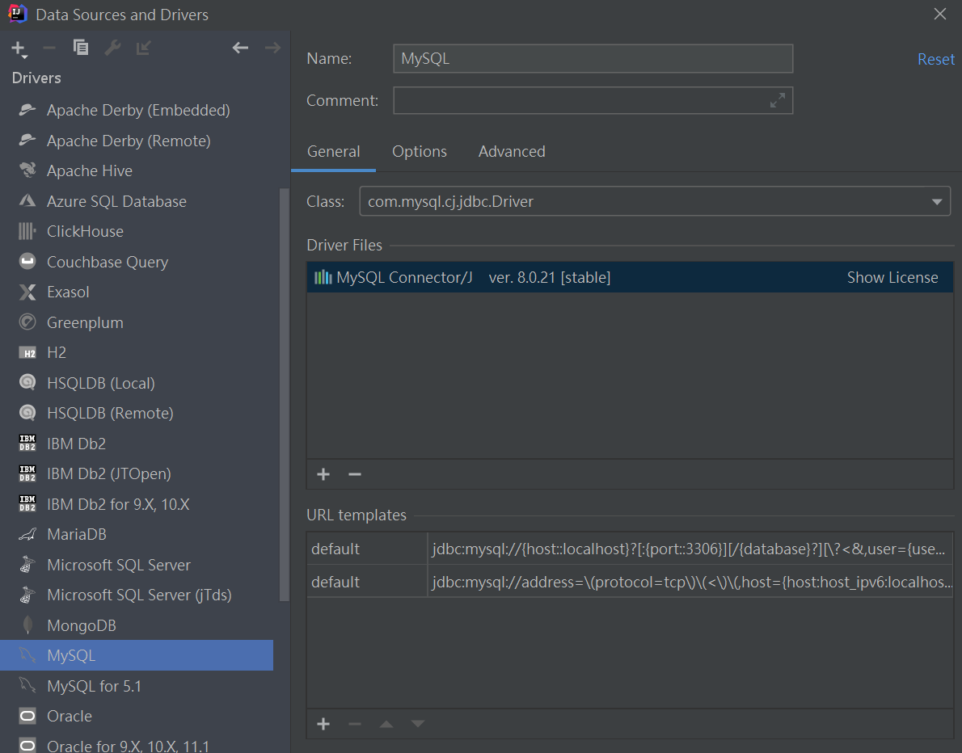Click the Duplicate driver icon

[x=80, y=47]
